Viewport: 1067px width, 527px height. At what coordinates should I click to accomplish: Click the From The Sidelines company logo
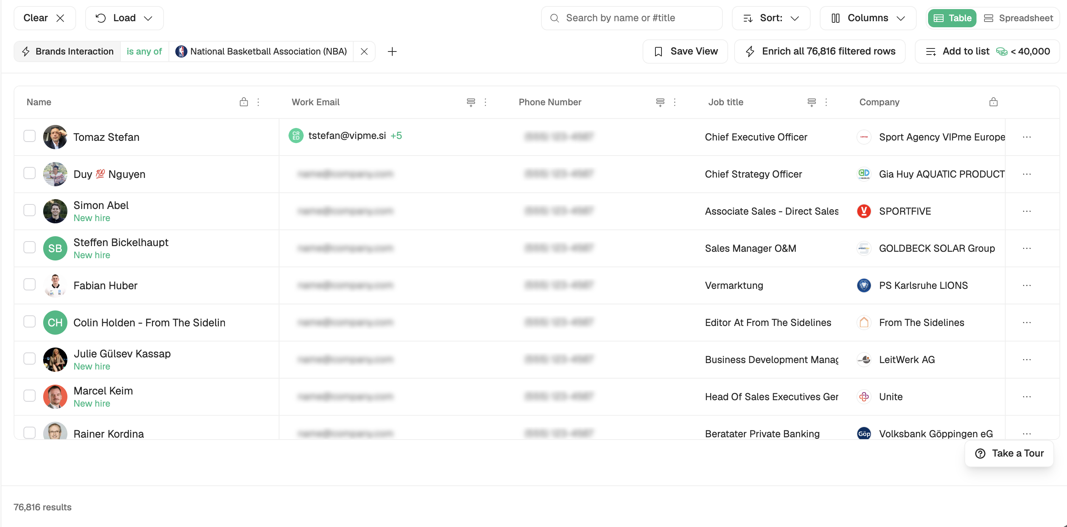pyautogui.click(x=864, y=322)
